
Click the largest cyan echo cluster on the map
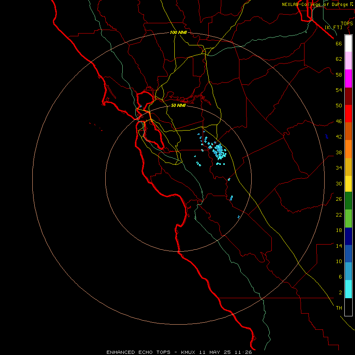219,151
